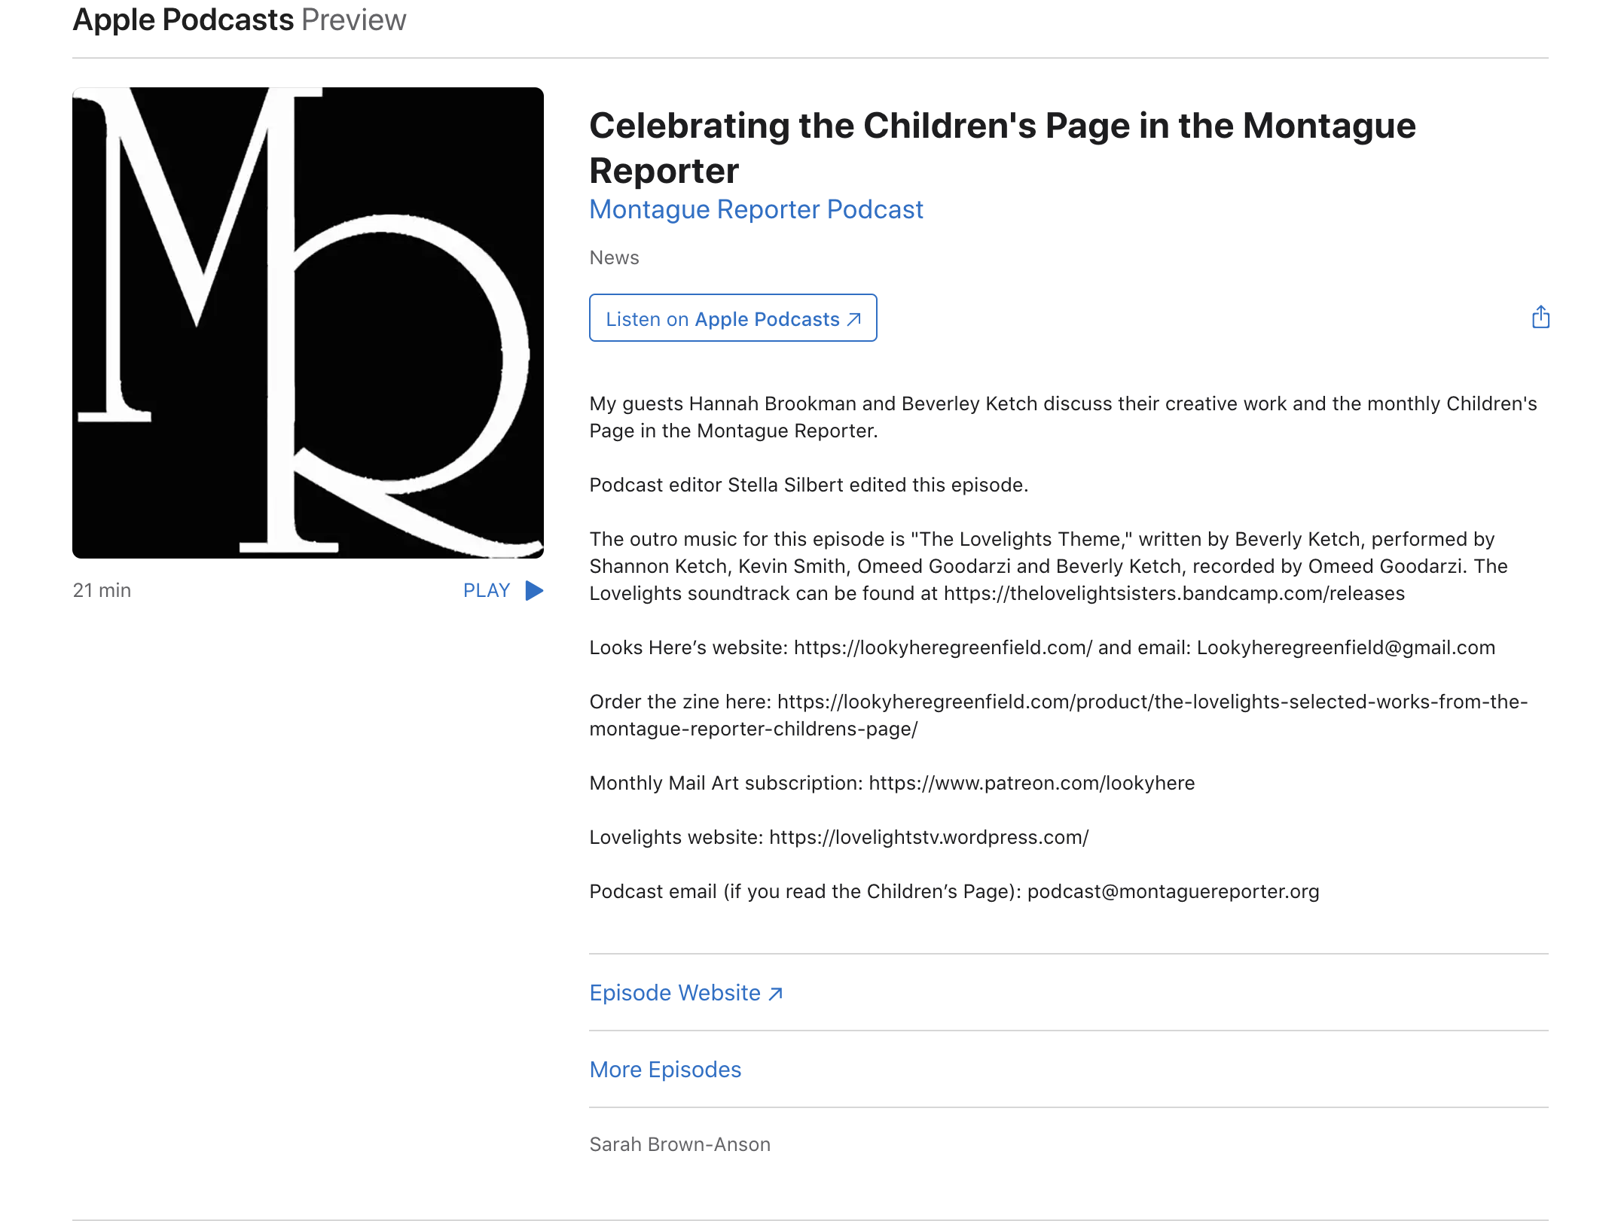This screenshot has height=1221, width=1618.
Task: Click the lookyheregreenfield.com website URL
Action: pyautogui.click(x=942, y=647)
